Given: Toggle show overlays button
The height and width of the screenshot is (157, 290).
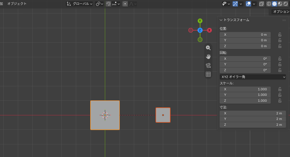Looking at the screenshot, I should click(x=248, y=4).
